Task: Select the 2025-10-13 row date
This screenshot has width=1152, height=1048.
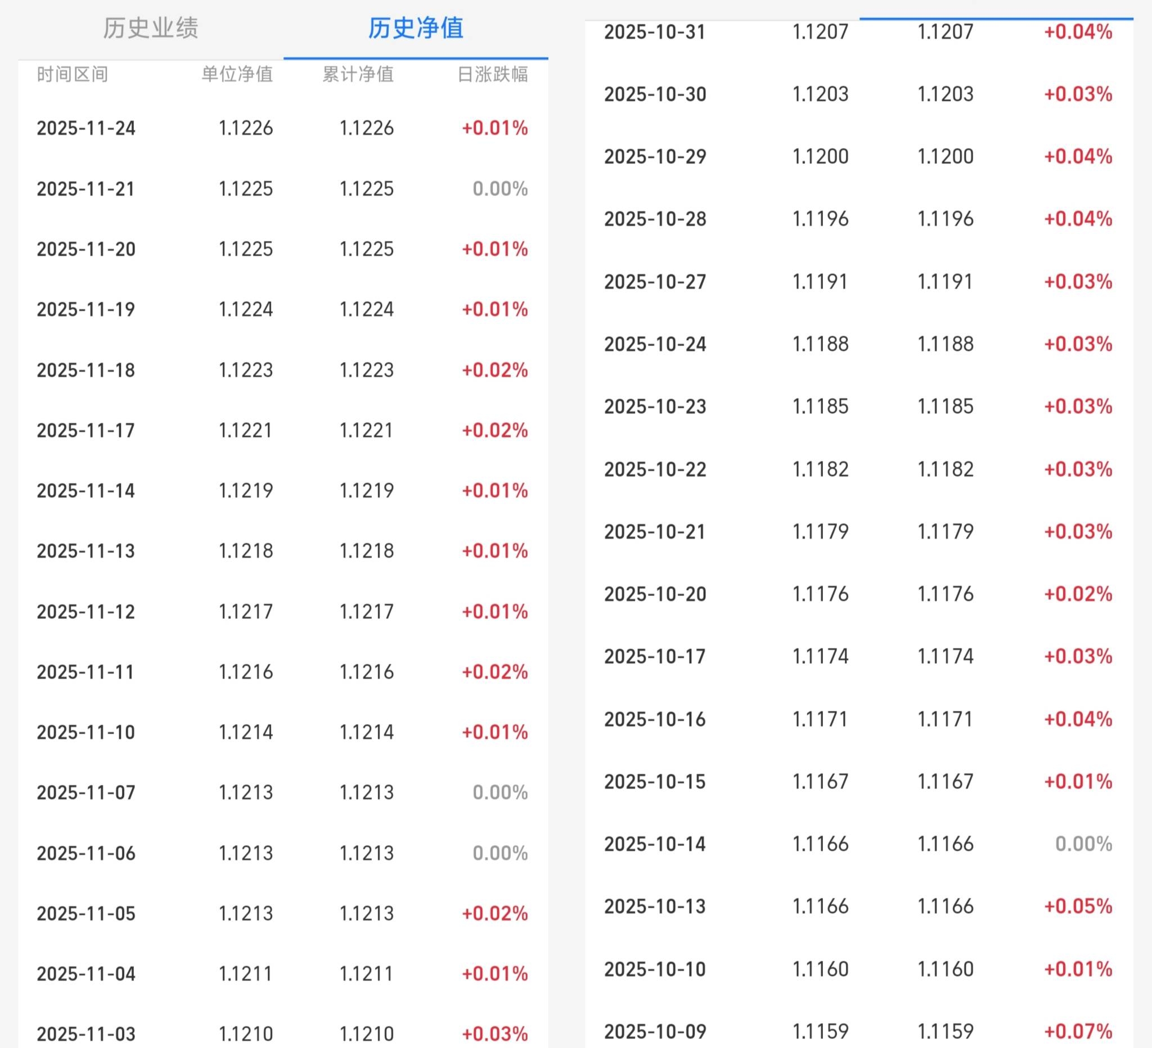Action: 655,906
